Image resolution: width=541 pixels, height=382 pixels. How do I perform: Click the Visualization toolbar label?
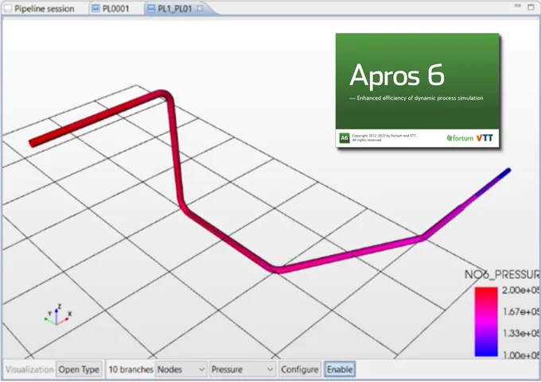(x=29, y=369)
